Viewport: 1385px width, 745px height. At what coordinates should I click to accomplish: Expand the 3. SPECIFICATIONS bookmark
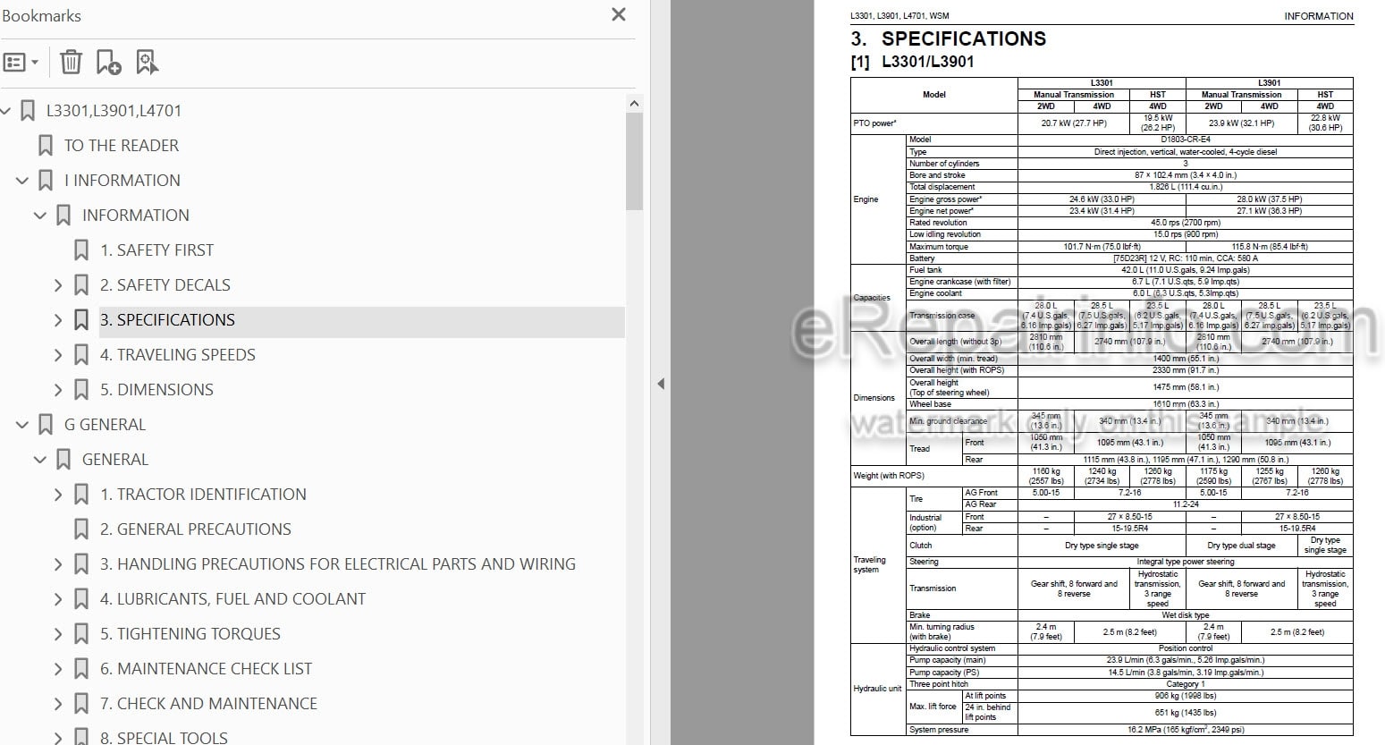(58, 320)
